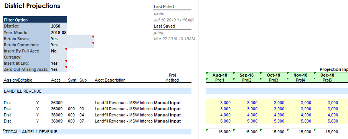The image size is (348, 139).
Task: Click the Nov-18 Proj4 header
Action: (300, 77)
